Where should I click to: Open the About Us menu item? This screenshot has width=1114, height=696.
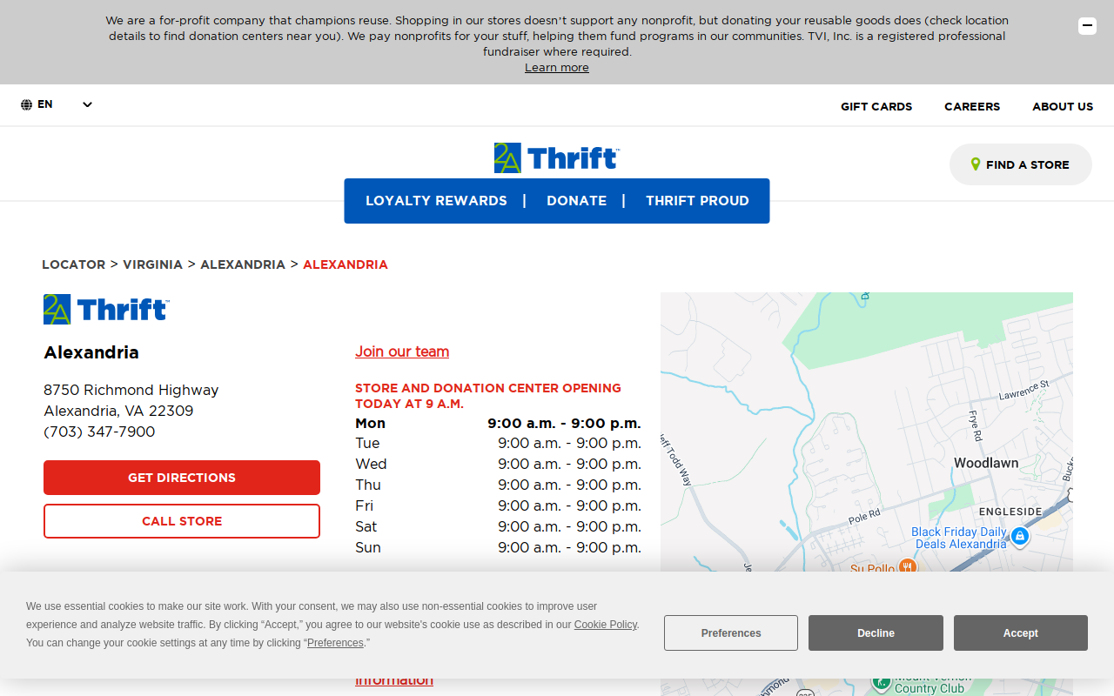tap(1063, 106)
